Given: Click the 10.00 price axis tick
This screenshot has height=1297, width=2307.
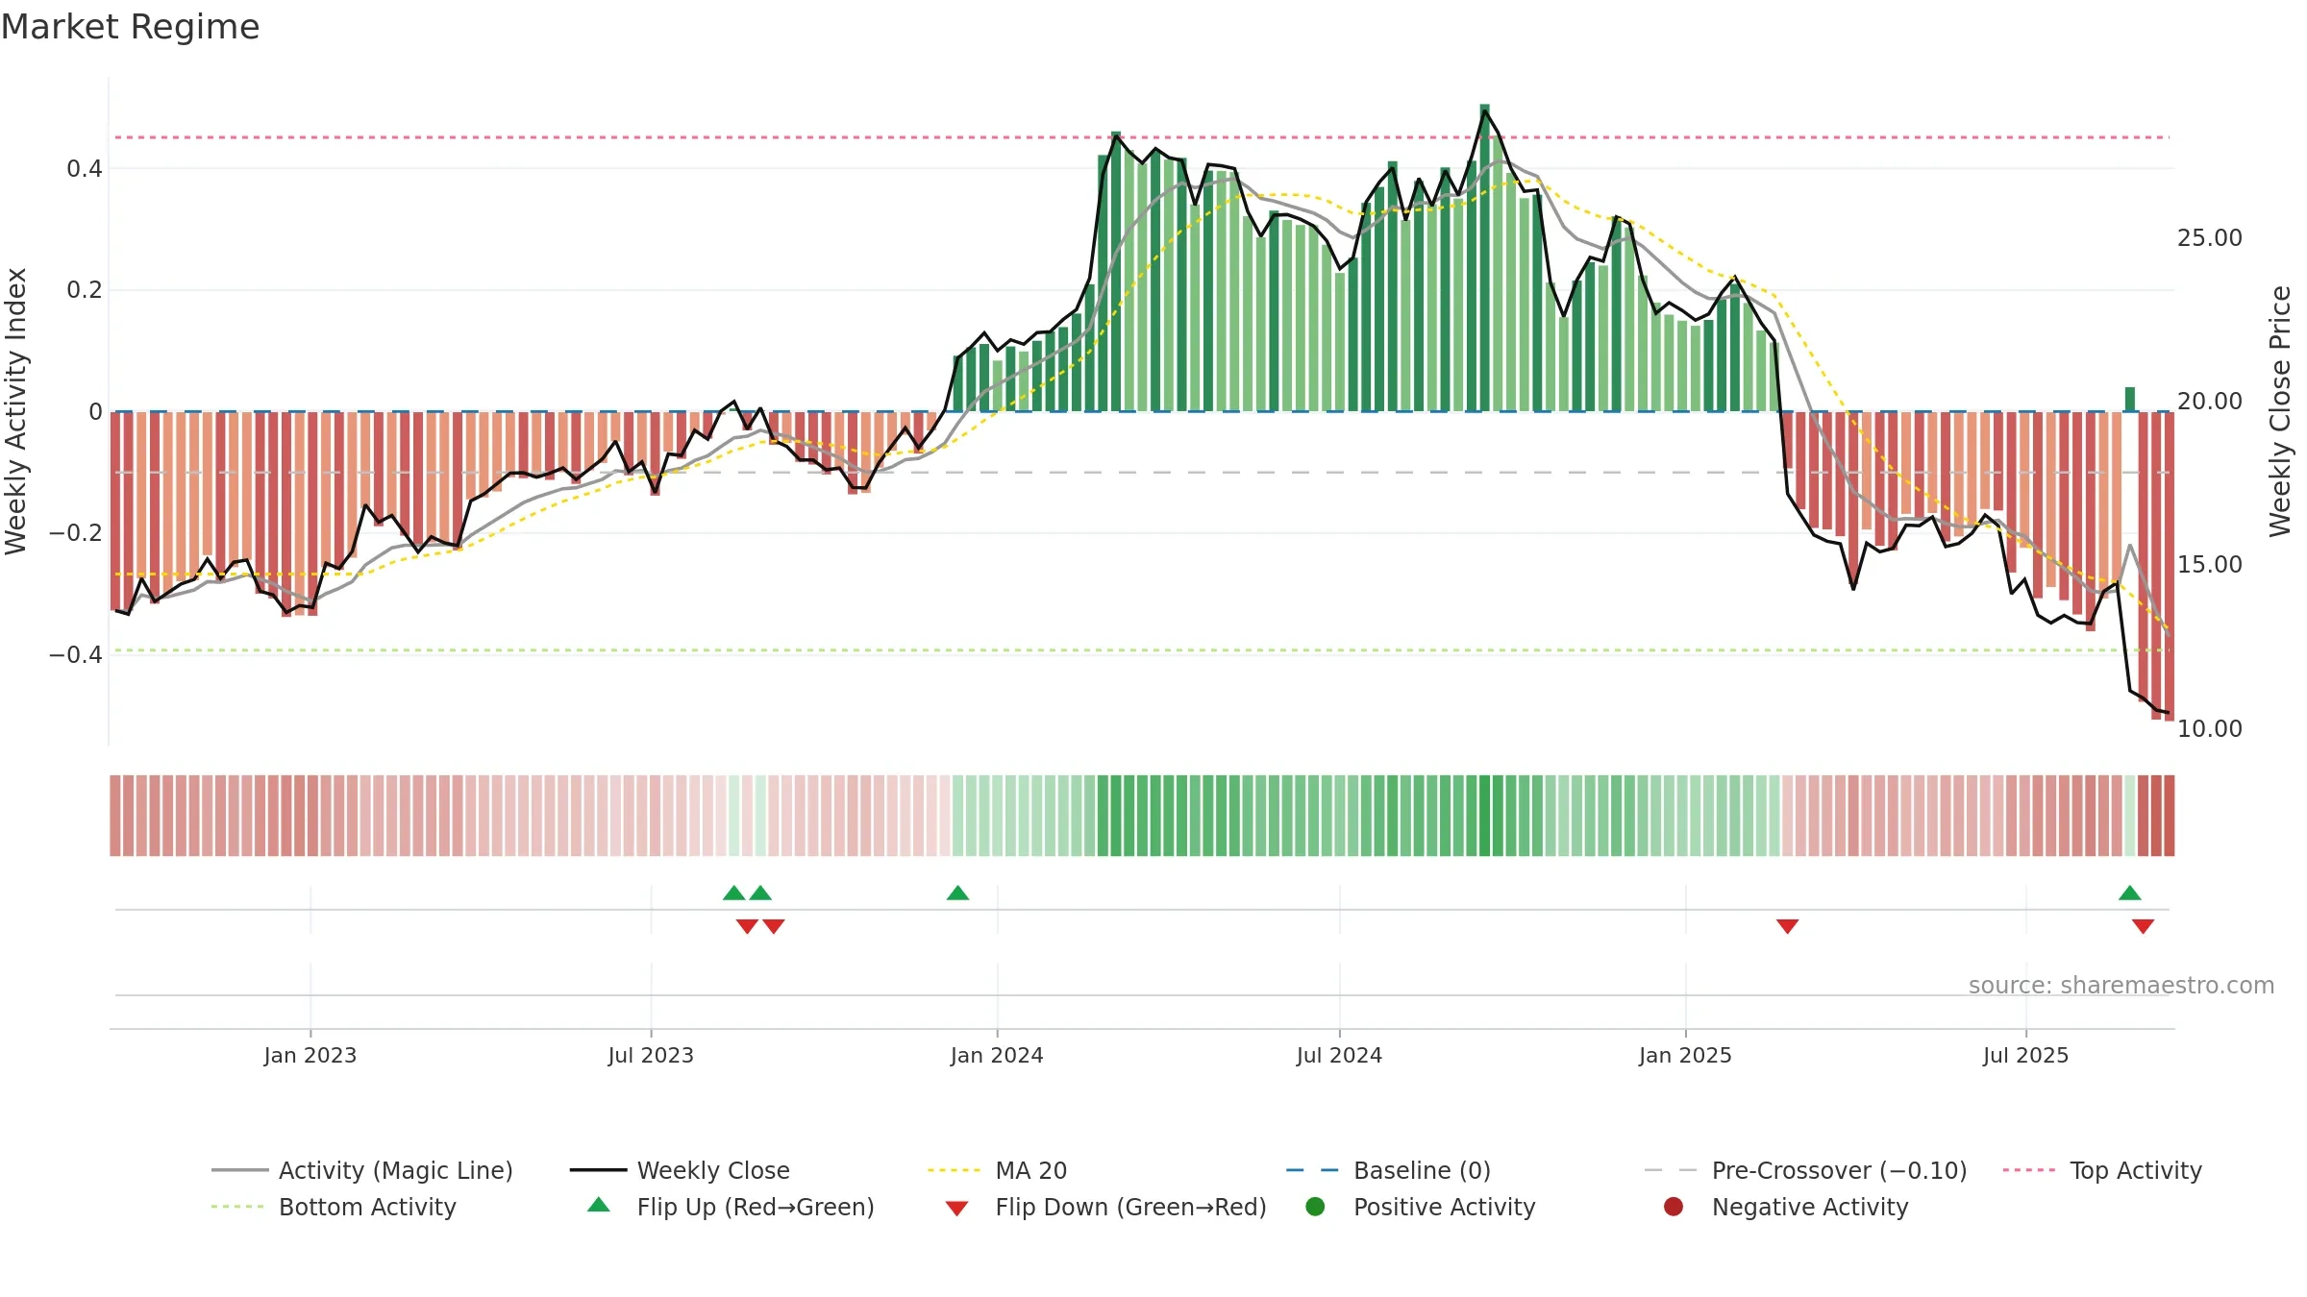Looking at the screenshot, I should 2209,728.
